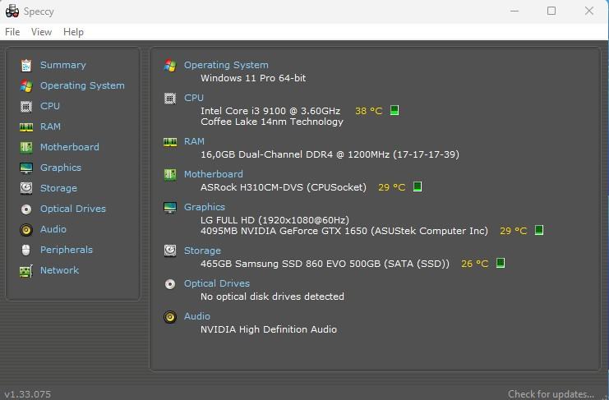Click 'ASRock H310CM-DVS (CPUSocket)' text
609x400 pixels.
(x=284, y=187)
